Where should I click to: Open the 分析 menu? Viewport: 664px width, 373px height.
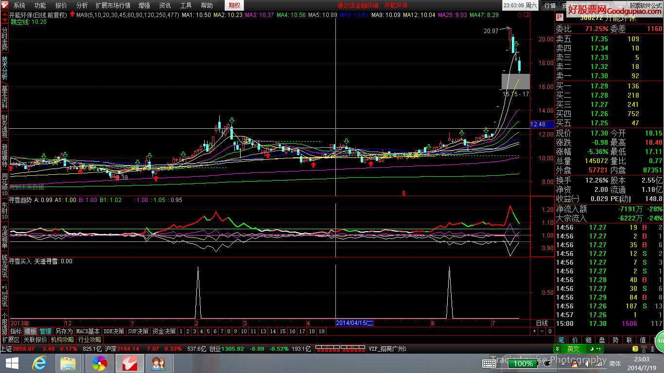click(x=82, y=5)
